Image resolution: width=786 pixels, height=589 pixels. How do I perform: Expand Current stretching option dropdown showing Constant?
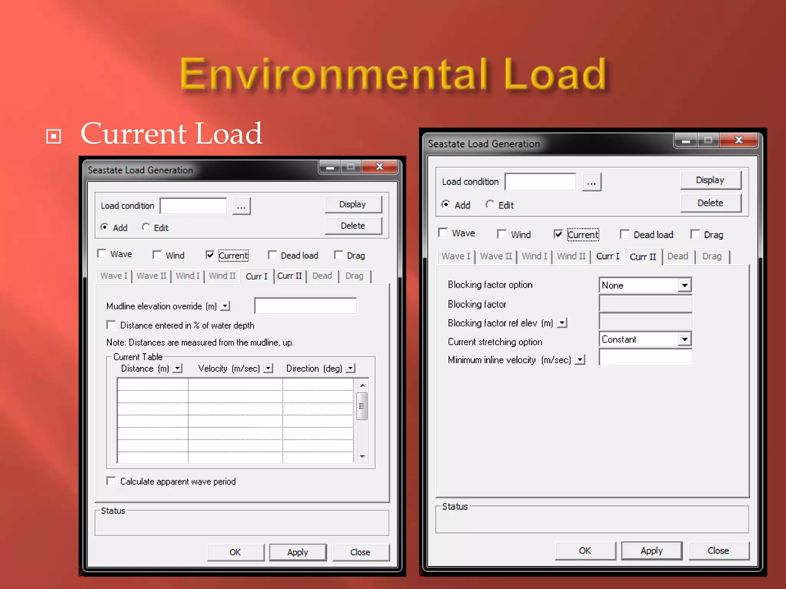(x=684, y=339)
